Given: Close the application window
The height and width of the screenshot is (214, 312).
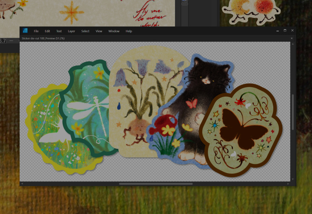Looking at the screenshot, I should point(292,31).
